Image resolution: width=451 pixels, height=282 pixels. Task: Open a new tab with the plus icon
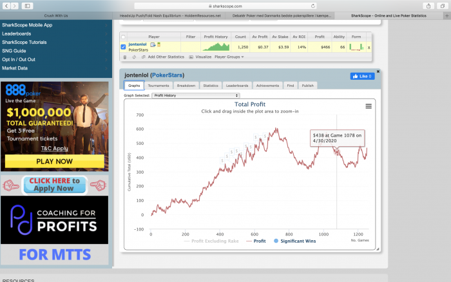[x=447, y=16]
